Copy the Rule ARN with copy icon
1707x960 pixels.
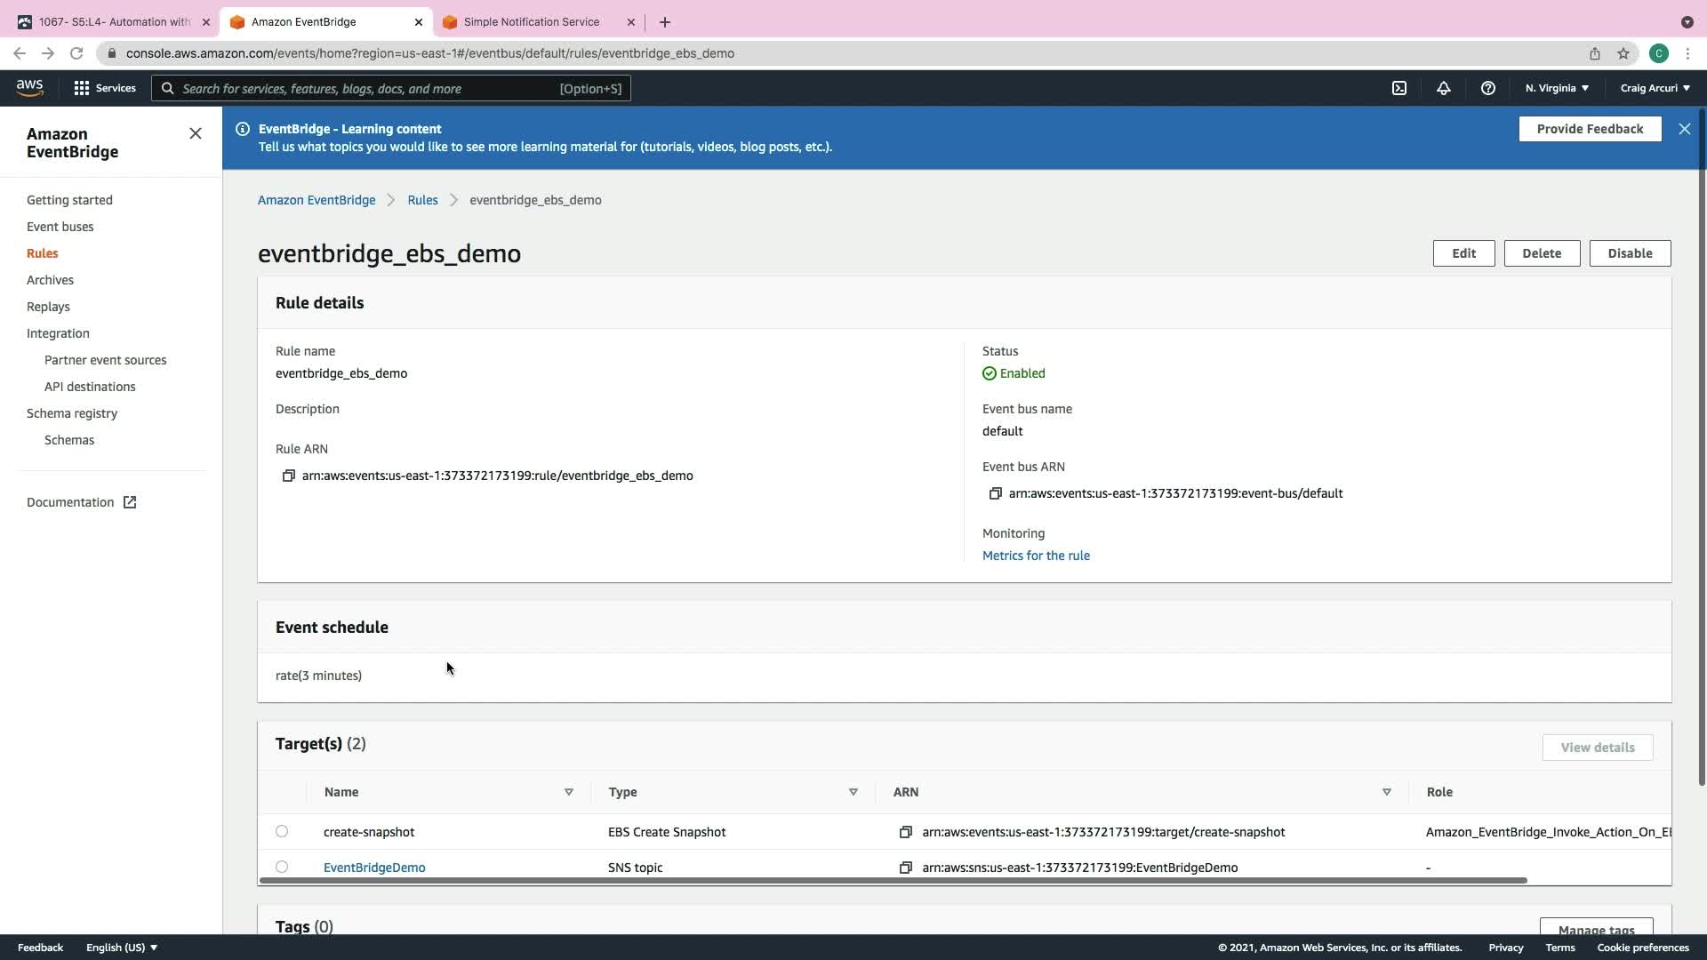tap(288, 476)
